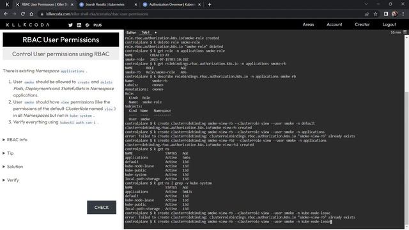
Task: Open the browser profile avatar
Action: pyautogui.click(x=395, y=14)
